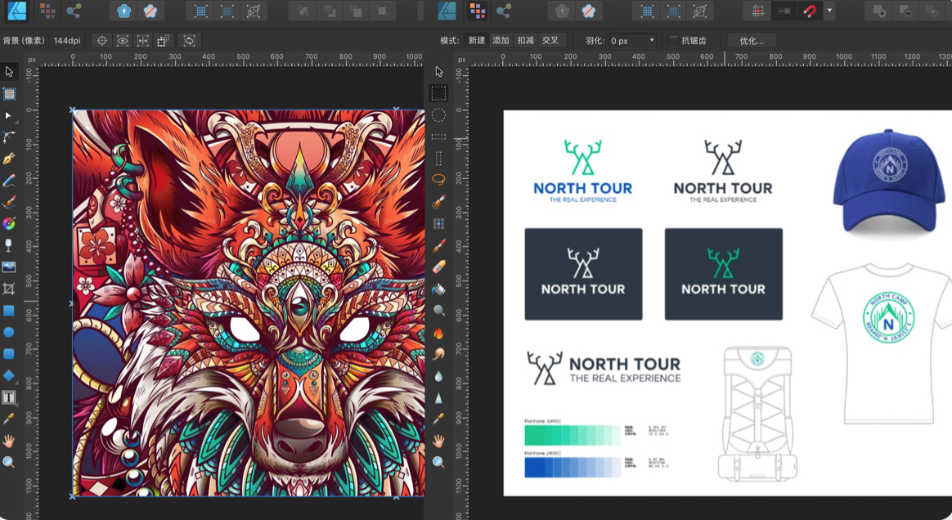This screenshot has height=520, width=952.
Task: Open the 羽化 value dropdown
Action: (x=652, y=41)
